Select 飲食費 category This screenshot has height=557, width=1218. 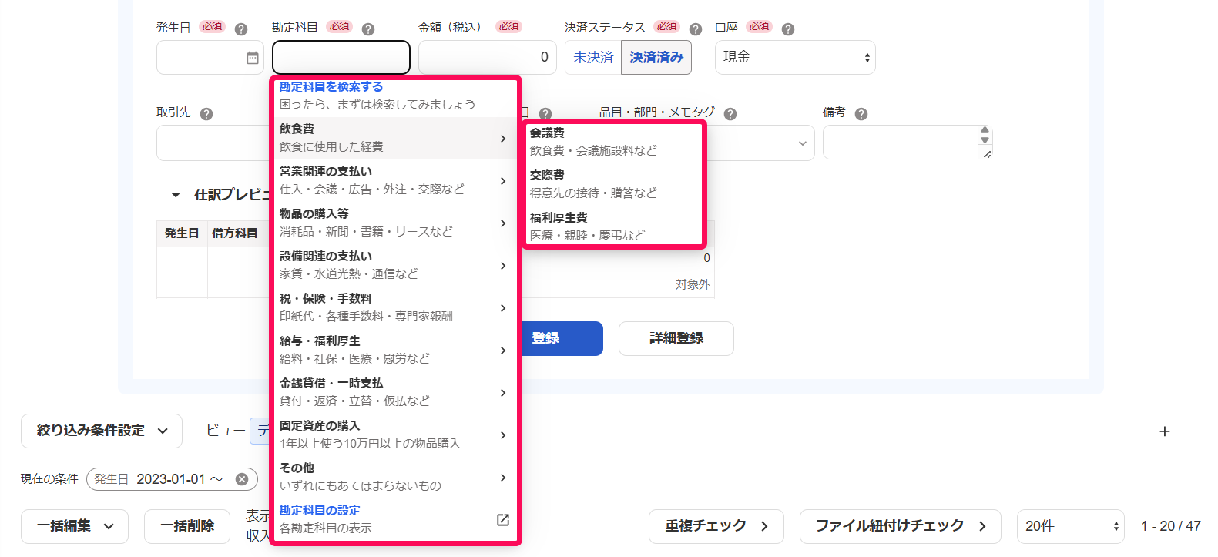[x=394, y=138]
